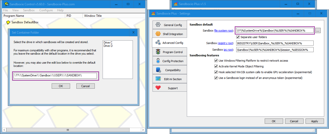Click the General Config gear icon
Image resolution: width=329 pixels, height=134 pixels.
tap(158, 25)
